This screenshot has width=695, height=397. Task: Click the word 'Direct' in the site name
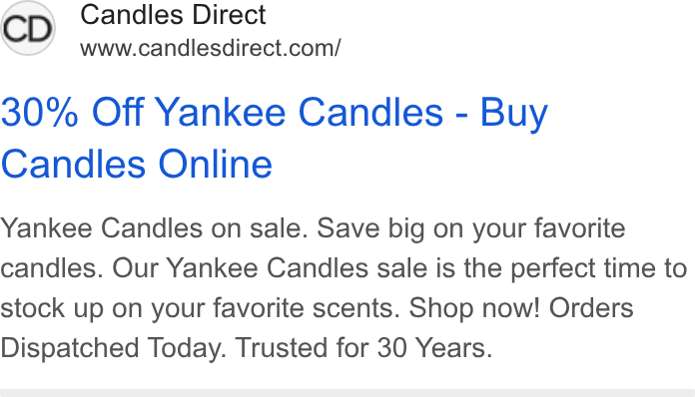click(x=229, y=15)
